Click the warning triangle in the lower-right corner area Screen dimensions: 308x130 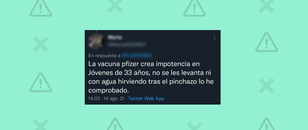pos(266,124)
